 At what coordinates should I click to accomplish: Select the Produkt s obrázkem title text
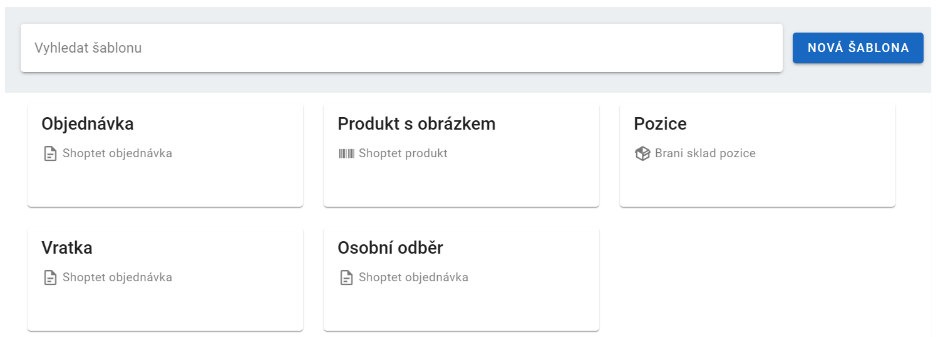coord(416,124)
